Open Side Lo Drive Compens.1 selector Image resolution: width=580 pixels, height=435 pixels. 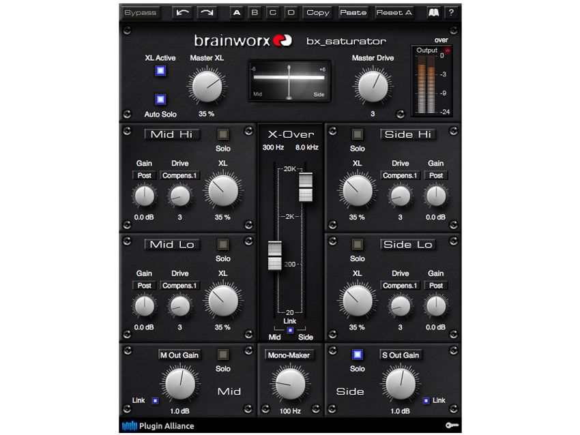(400, 286)
